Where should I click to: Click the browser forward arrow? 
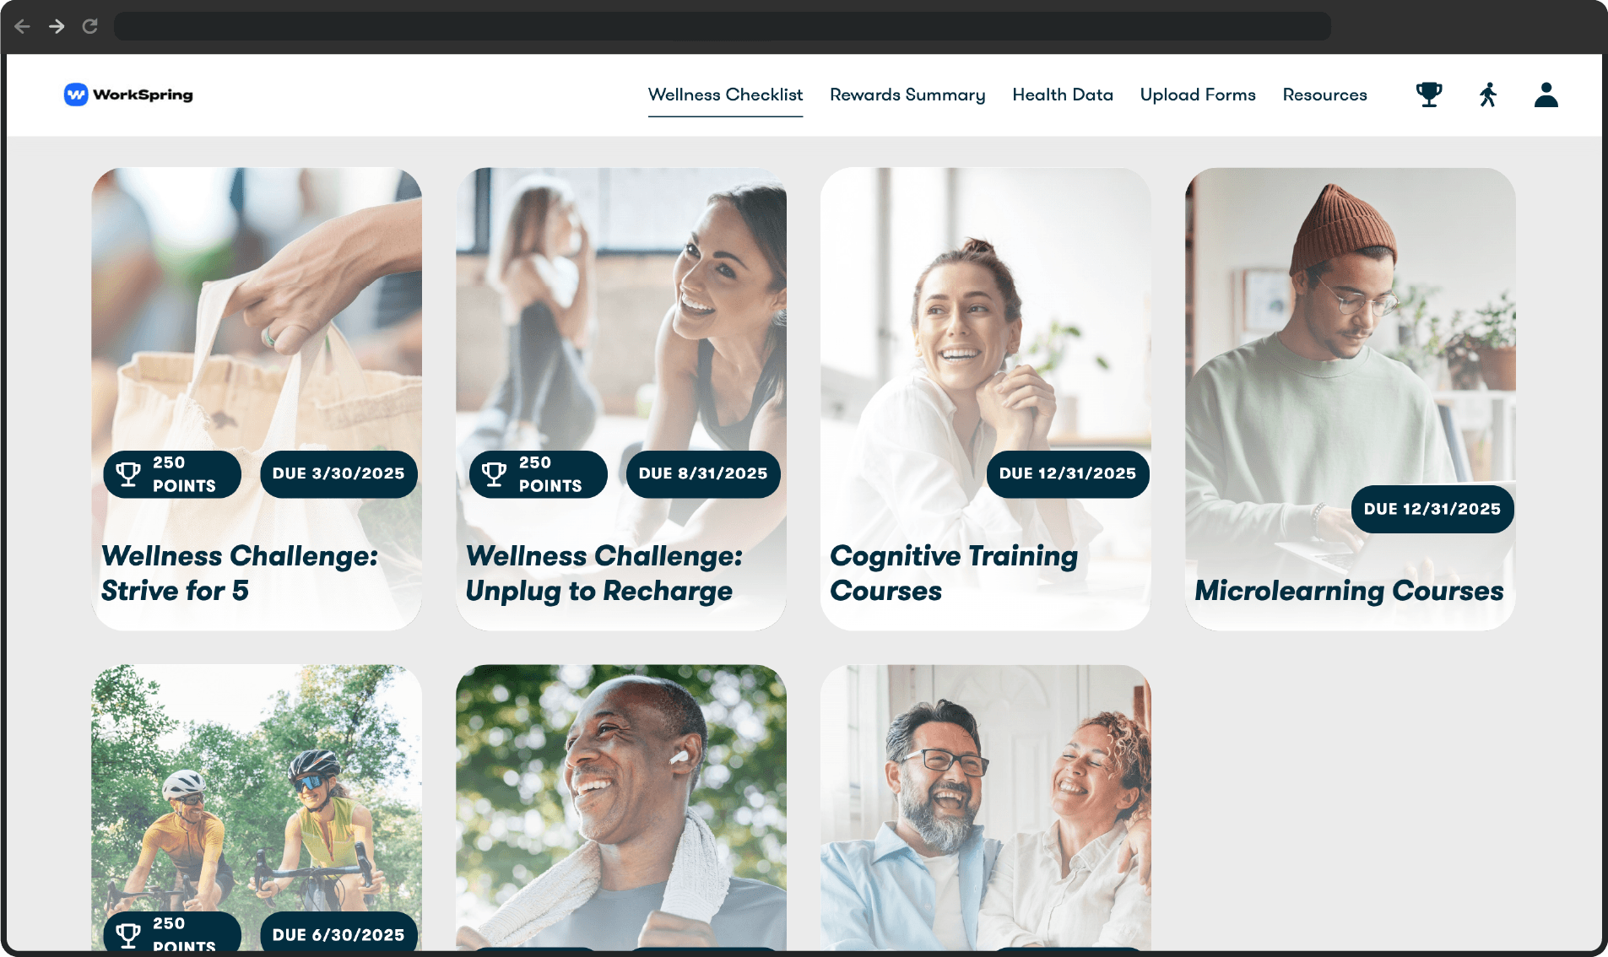(x=57, y=26)
